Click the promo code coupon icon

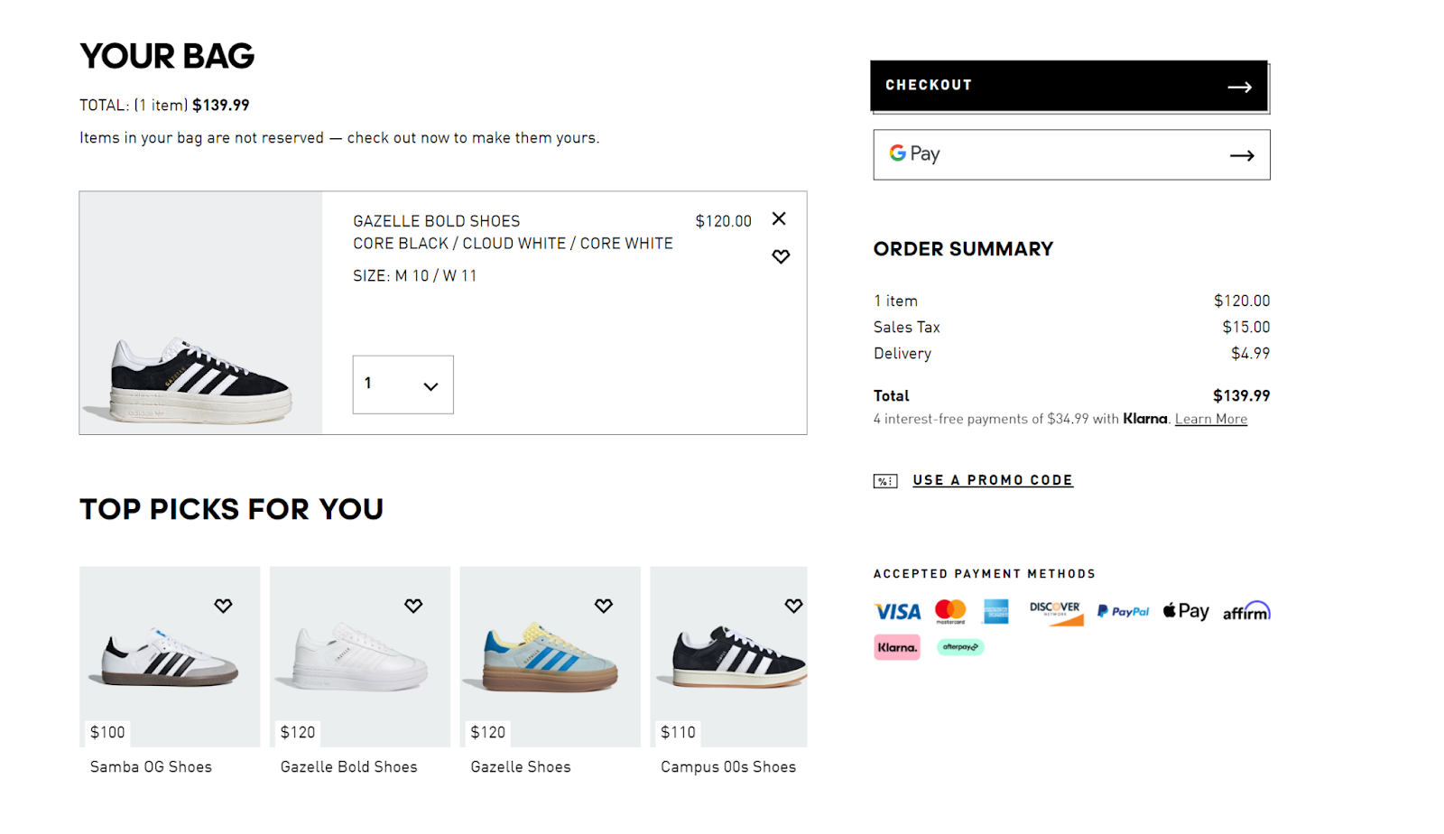coord(885,481)
